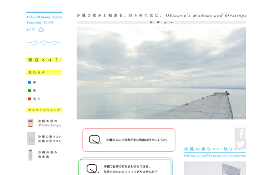This screenshot has height=175, width=272.
Task: Open the pink-bordered longevity question card
Action: (129, 140)
